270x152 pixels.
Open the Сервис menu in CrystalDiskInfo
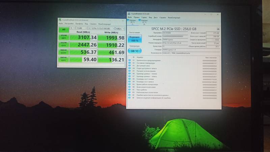[144, 17]
